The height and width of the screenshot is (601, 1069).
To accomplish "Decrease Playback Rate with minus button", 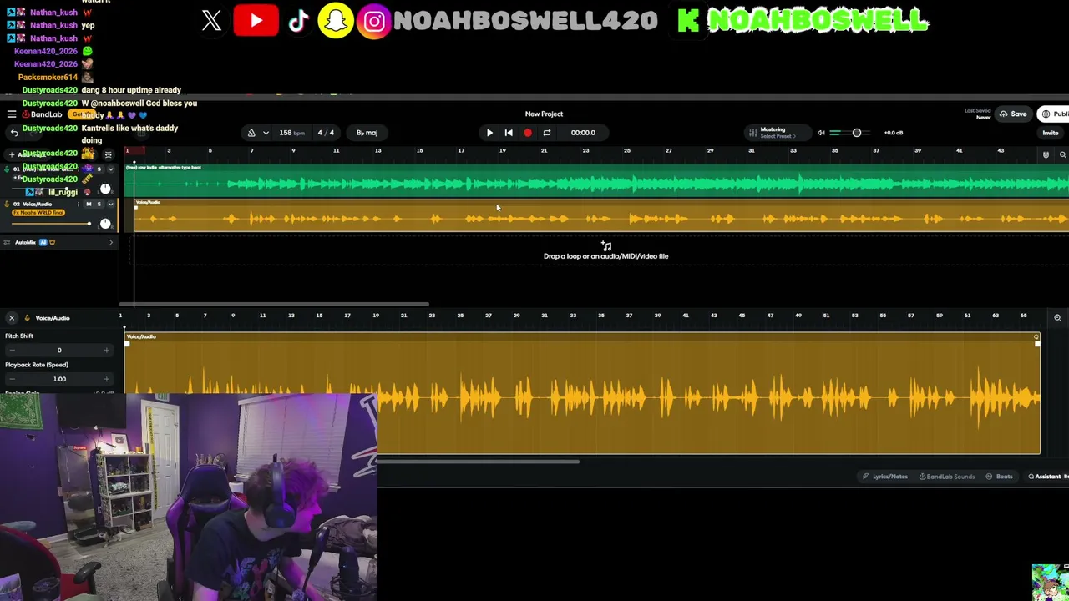I will click(12, 379).
